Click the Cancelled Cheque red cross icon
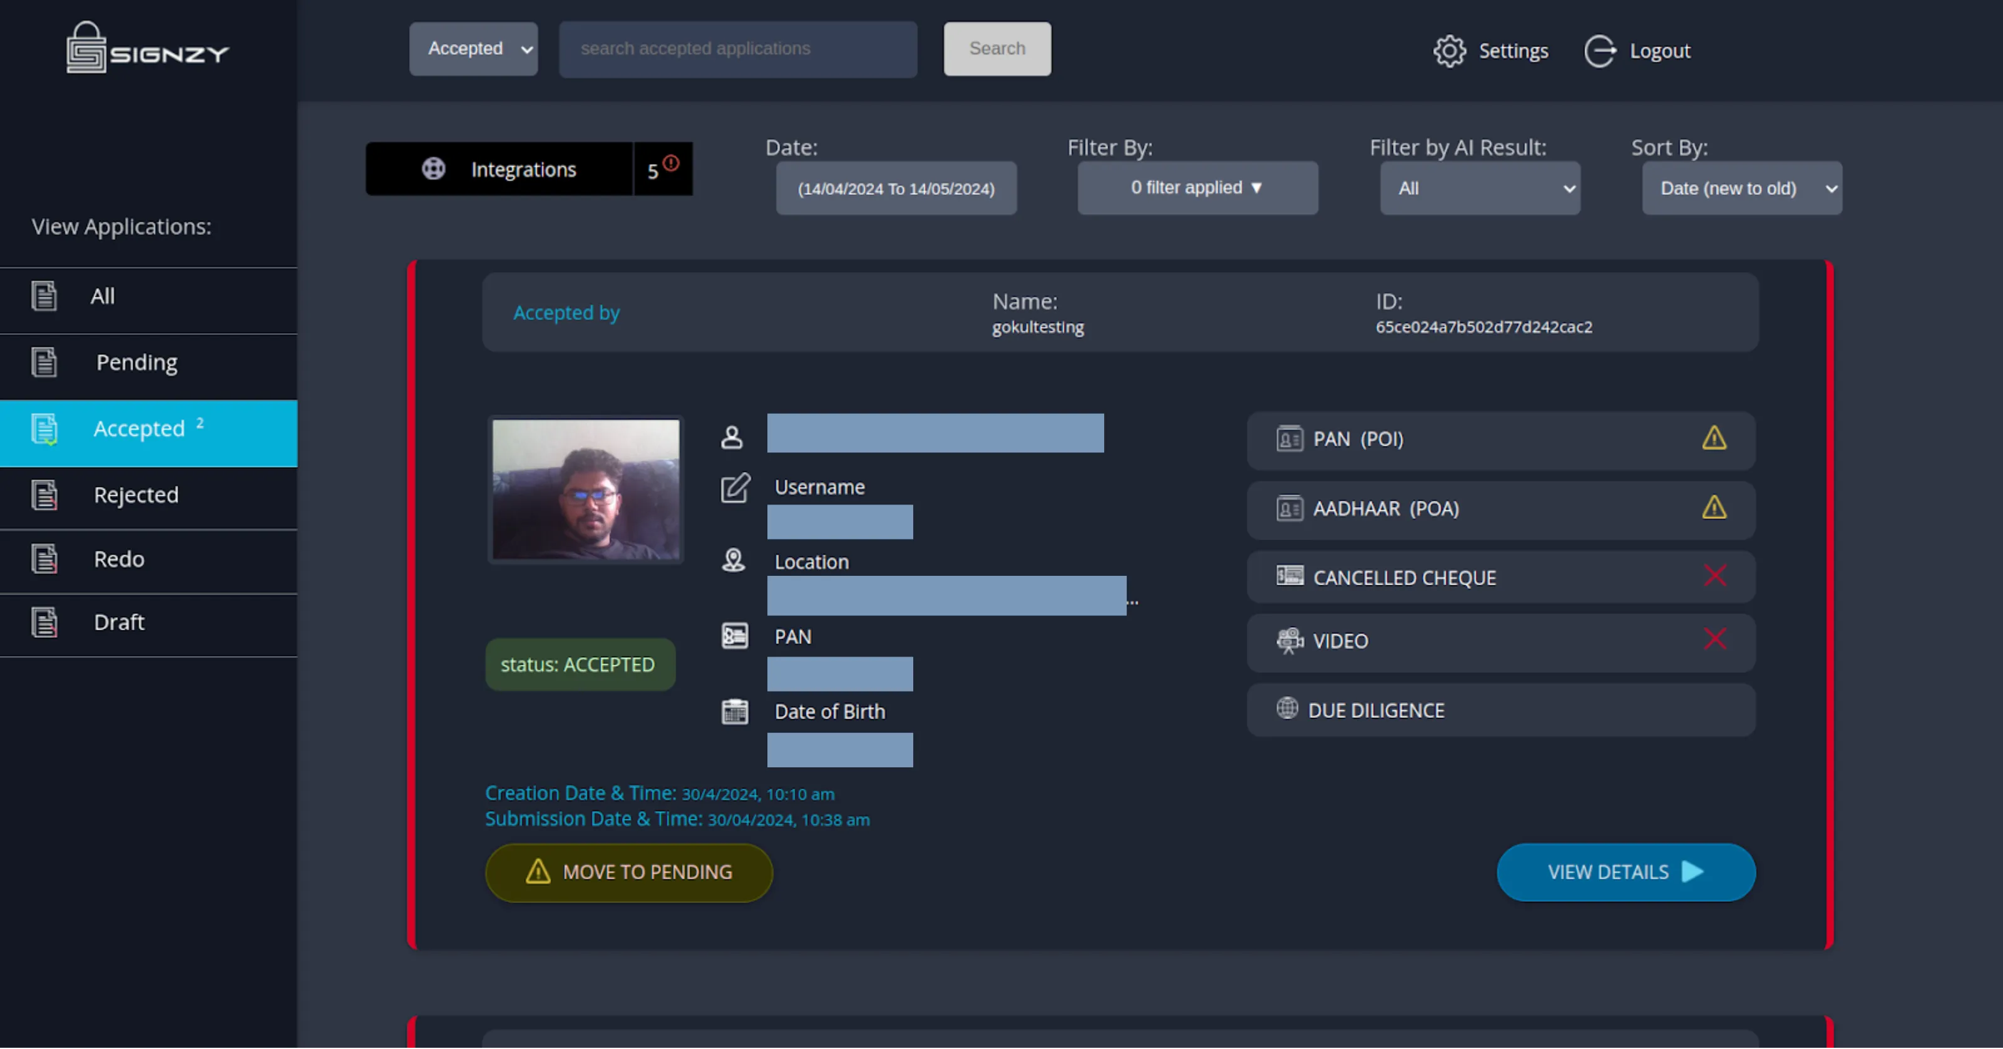This screenshot has width=2003, height=1049. pos(1715,576)
